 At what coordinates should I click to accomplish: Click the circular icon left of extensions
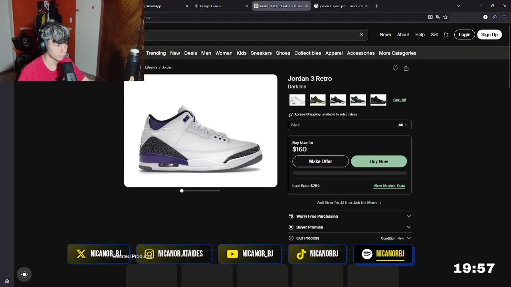(485, 17)
